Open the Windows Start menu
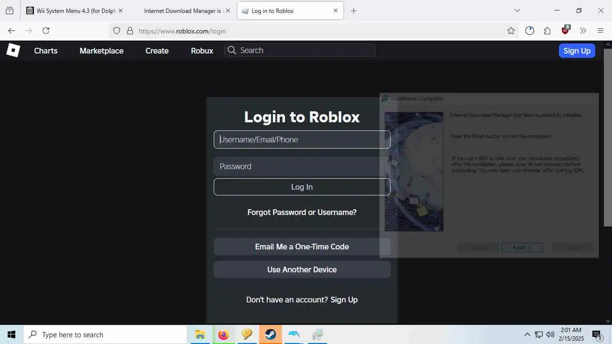Image resolution: width=612 pixels, height=344 pixels. [x=11, y=334]
